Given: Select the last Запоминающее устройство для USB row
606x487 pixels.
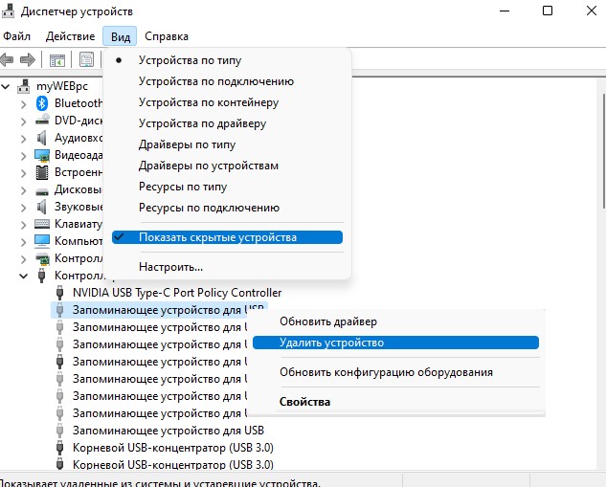Looking at the screenshot, I should 168,431.
